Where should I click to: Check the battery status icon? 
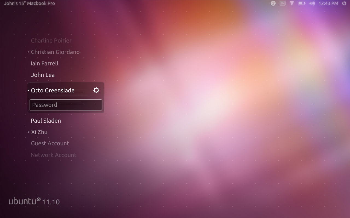(x=302, y=3)
